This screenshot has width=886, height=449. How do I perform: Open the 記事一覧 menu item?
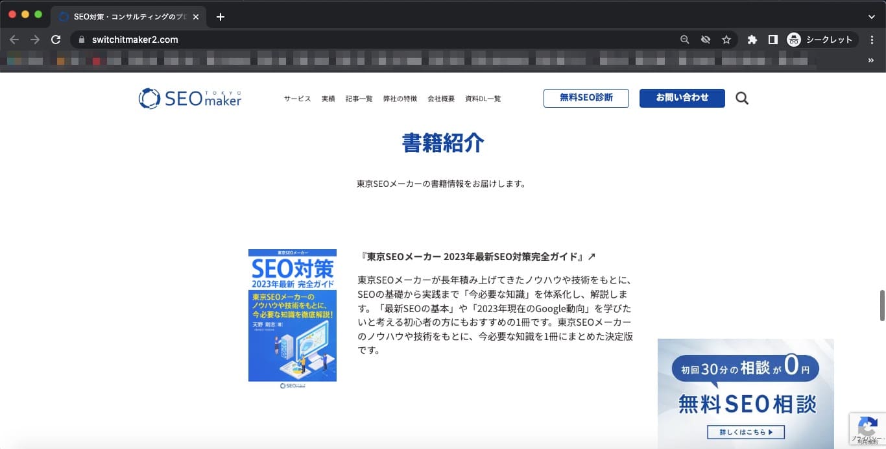point(359,99)
